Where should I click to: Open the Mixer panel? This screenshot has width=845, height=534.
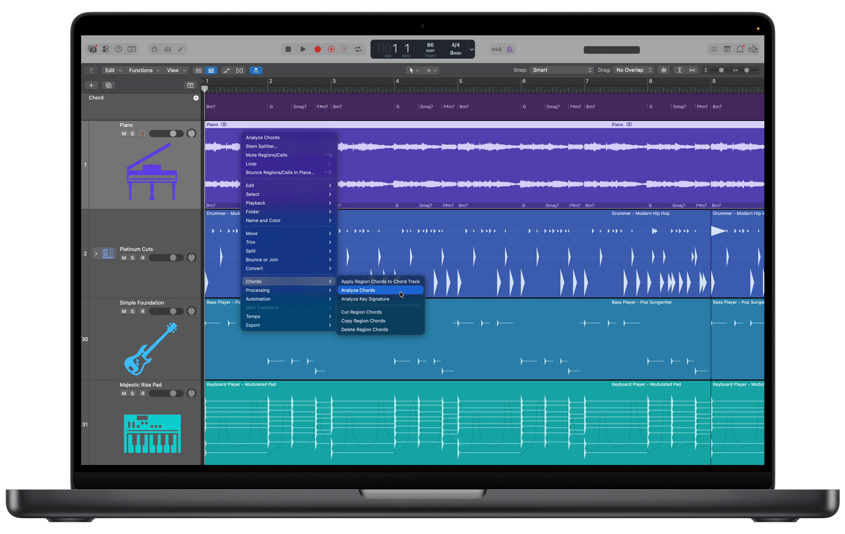point(167,49)
